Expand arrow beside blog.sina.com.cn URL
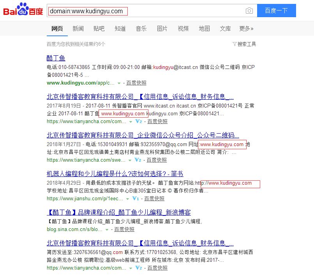Image resolution: width=314 pixels, height=277 pixels. coord(107,230)
